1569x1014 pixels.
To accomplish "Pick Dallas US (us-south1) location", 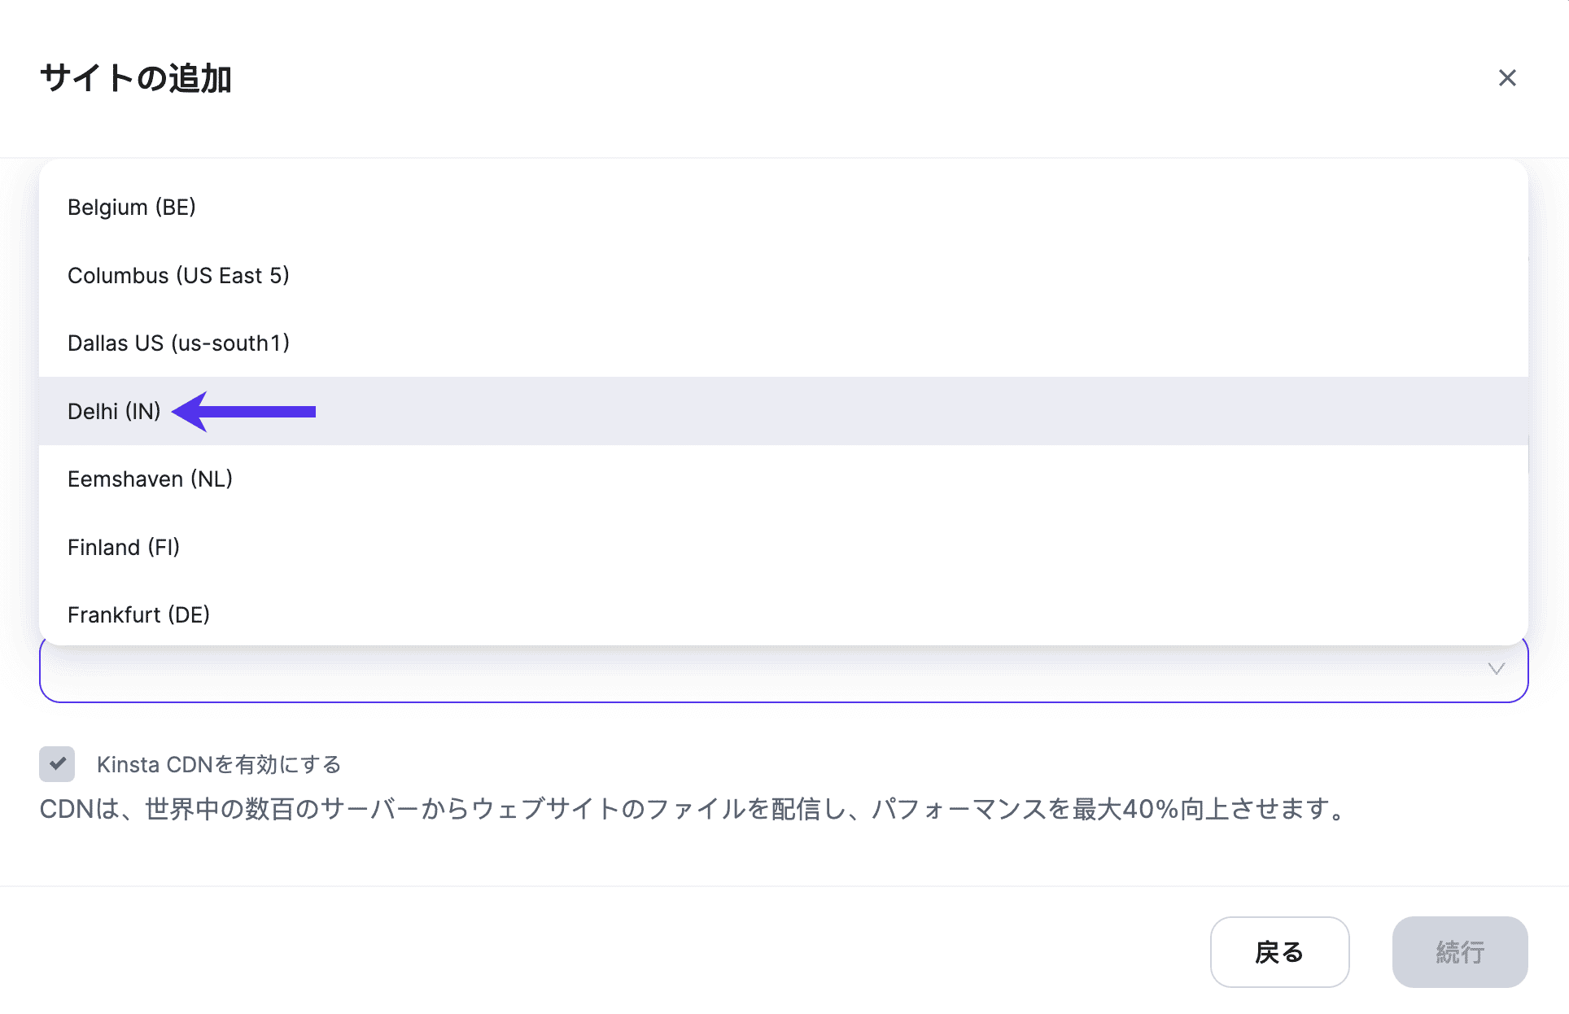I will (178, 343).
